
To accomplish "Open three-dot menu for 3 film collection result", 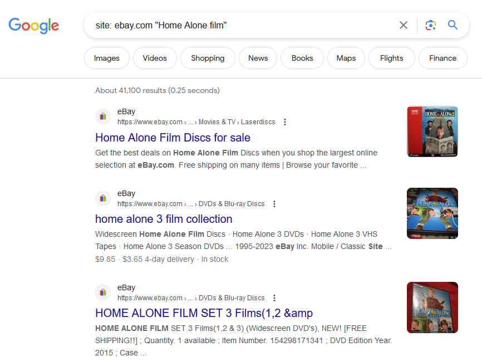I will point(274,204).
